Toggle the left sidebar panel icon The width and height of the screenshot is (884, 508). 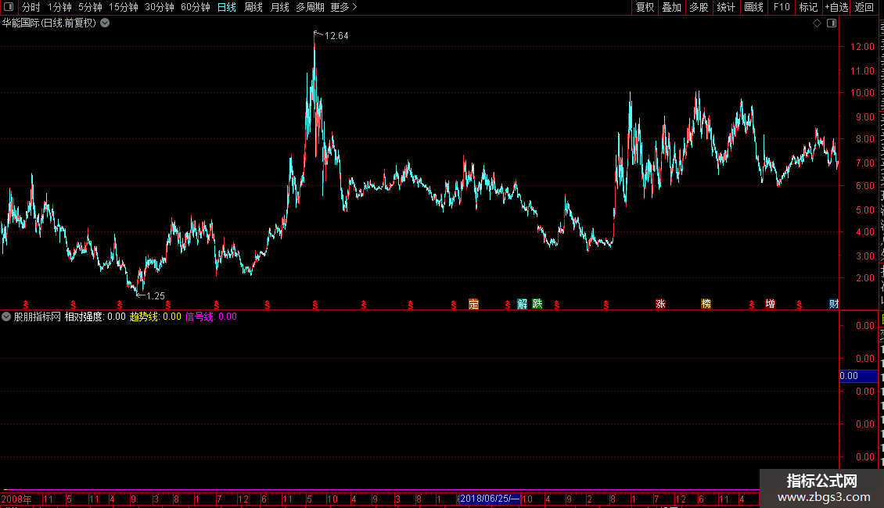[x=9, y=7]
